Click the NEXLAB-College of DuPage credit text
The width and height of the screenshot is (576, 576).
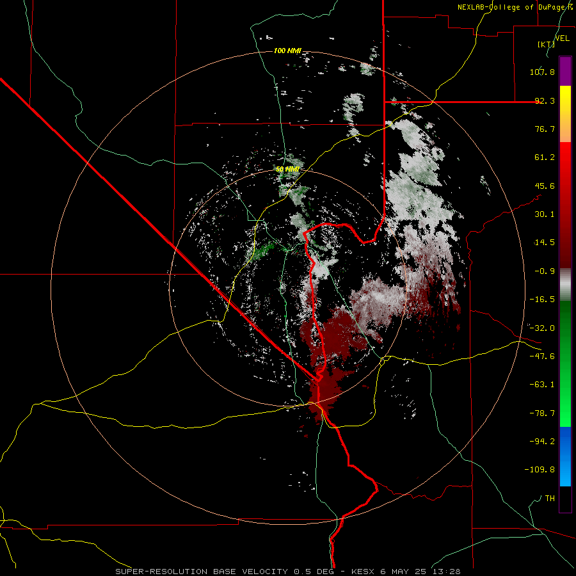[x=515, y=7]
